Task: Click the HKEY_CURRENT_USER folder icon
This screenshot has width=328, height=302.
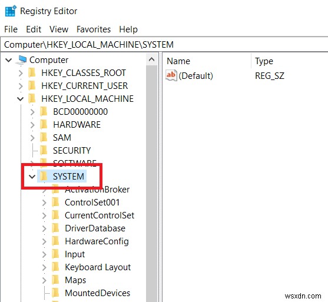Action: pyautogui.click(x=32, y=86)
